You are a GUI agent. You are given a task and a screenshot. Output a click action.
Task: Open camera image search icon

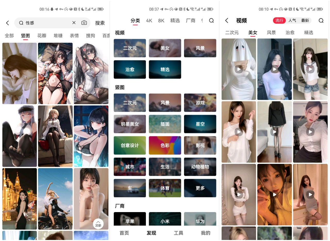click(84, 23)
